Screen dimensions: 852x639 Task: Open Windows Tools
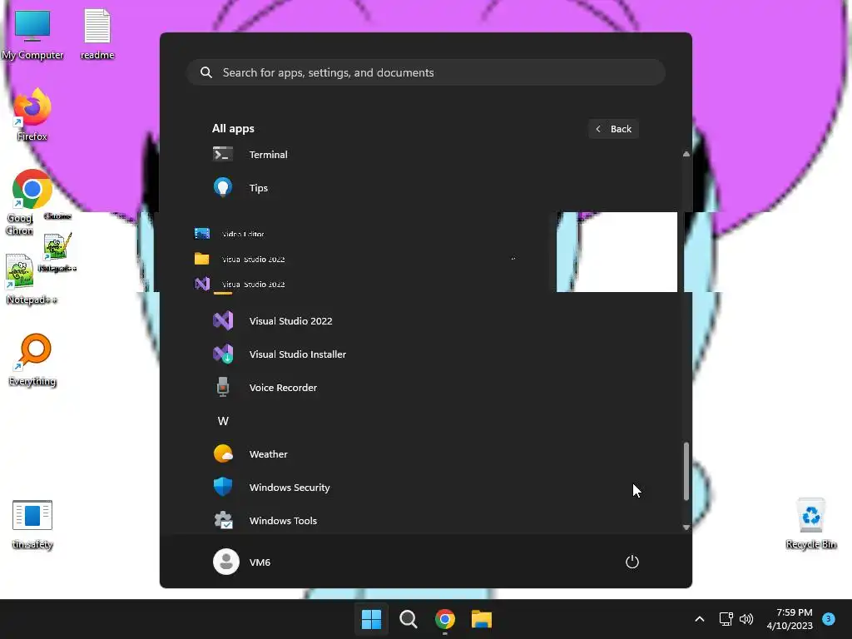click(x=426, y=521)
